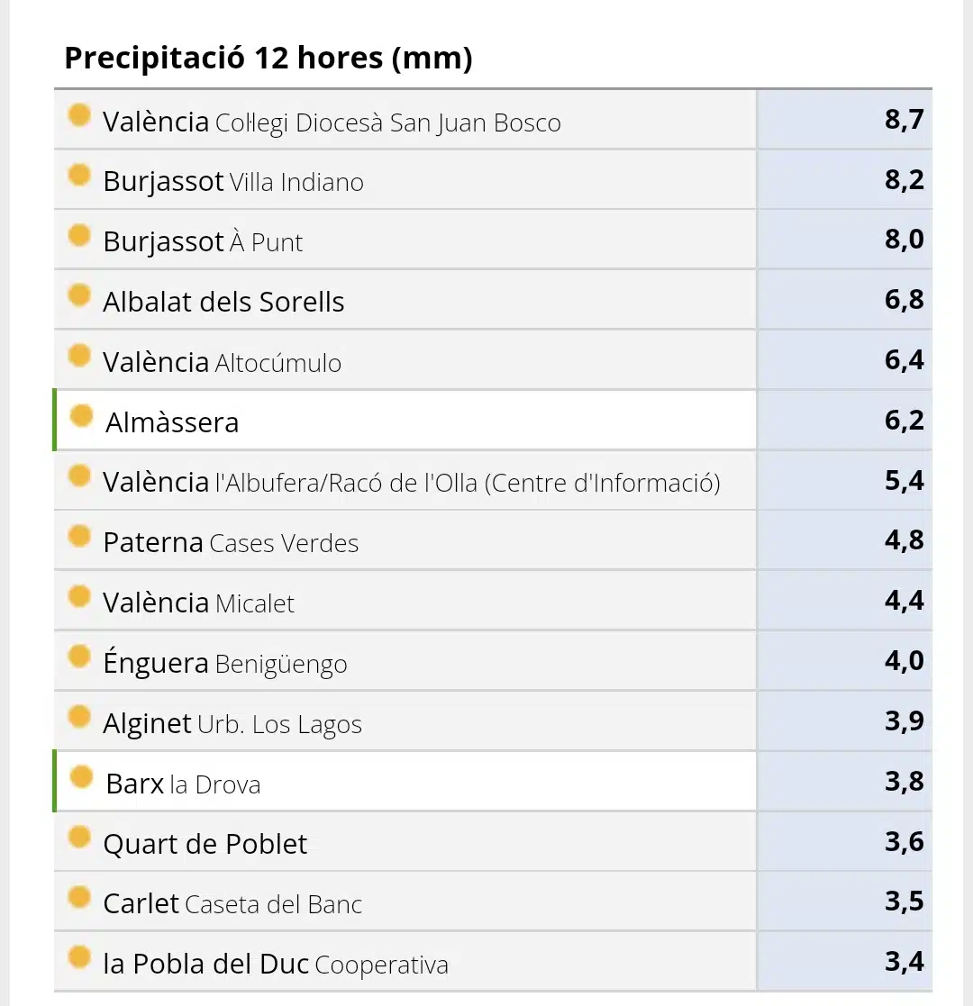Click the 6,2 value for Almàssera
This screenshot has width=973, height=1006.
[x=904, y=421]
